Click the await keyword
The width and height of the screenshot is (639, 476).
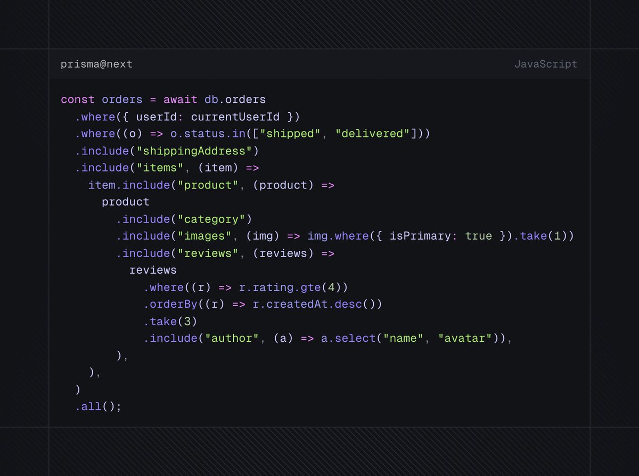181,100
